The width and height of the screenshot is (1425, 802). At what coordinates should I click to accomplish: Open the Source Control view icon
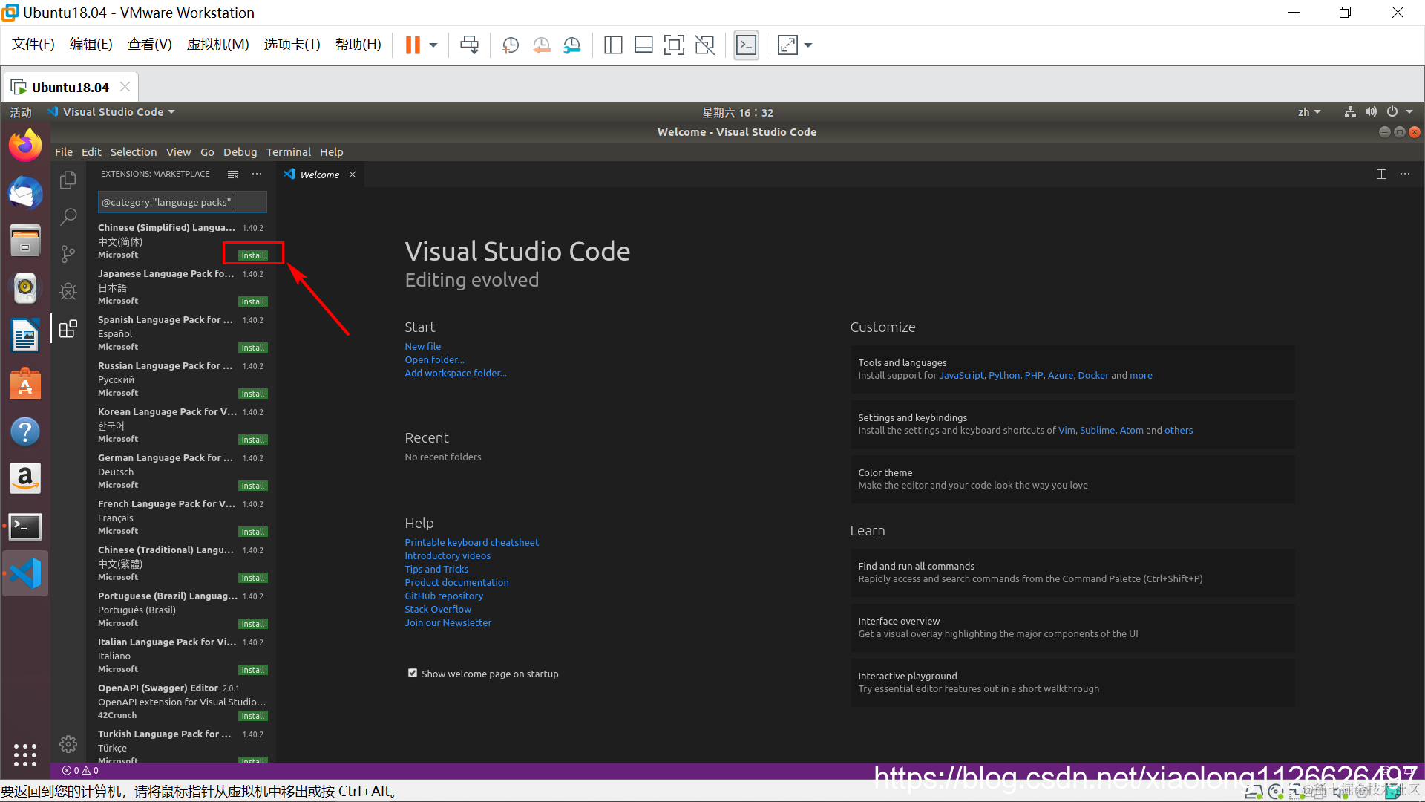68,254
